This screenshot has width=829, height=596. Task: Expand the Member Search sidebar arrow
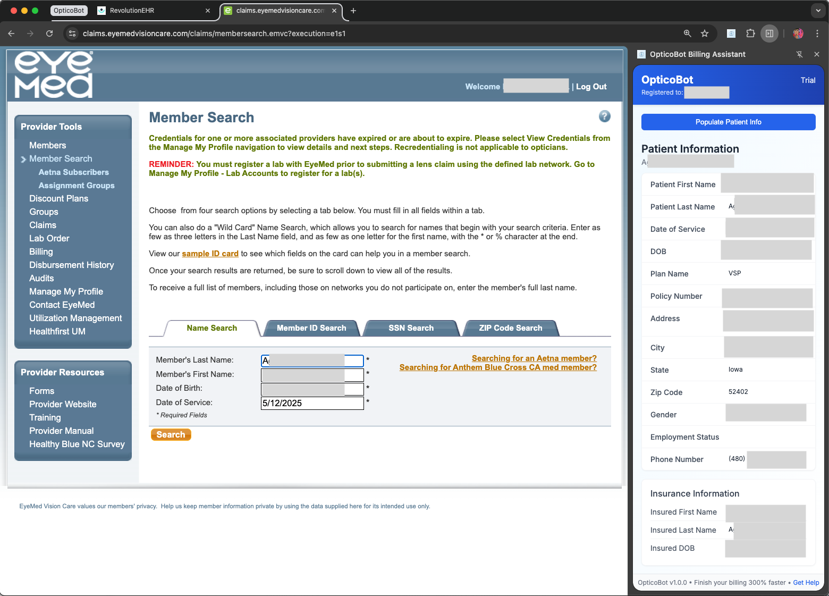click(23, 159)
